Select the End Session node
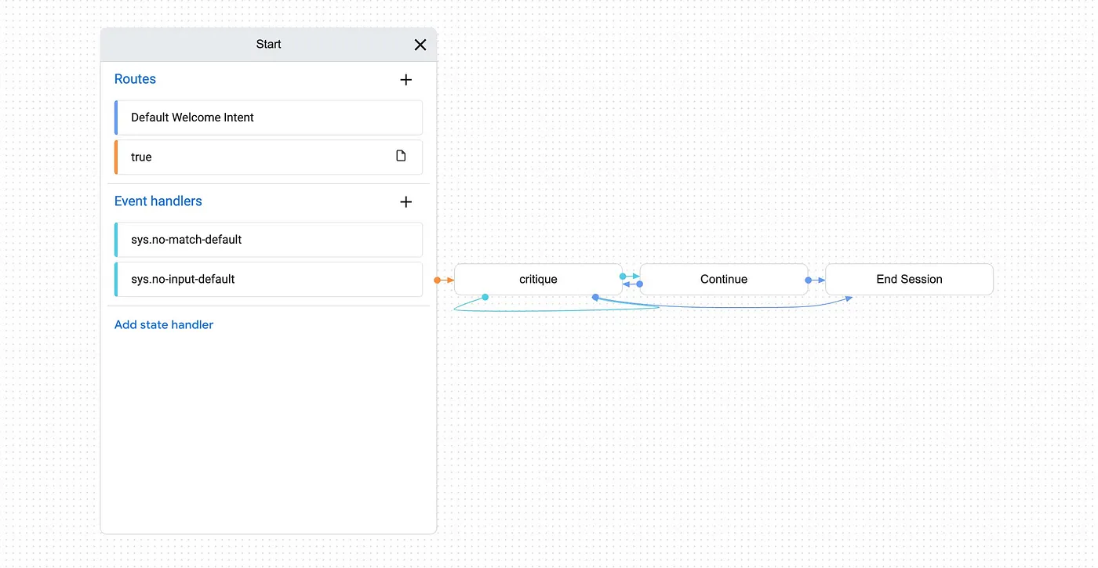The width and height of the screenshot is (1098, 568). click(909, 279)
